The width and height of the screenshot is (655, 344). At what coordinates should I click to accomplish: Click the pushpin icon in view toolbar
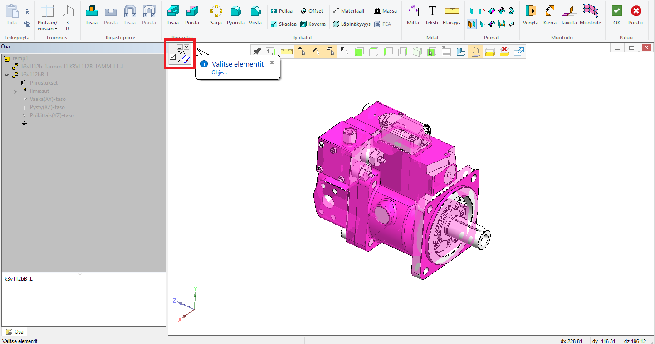coord(257,52)
